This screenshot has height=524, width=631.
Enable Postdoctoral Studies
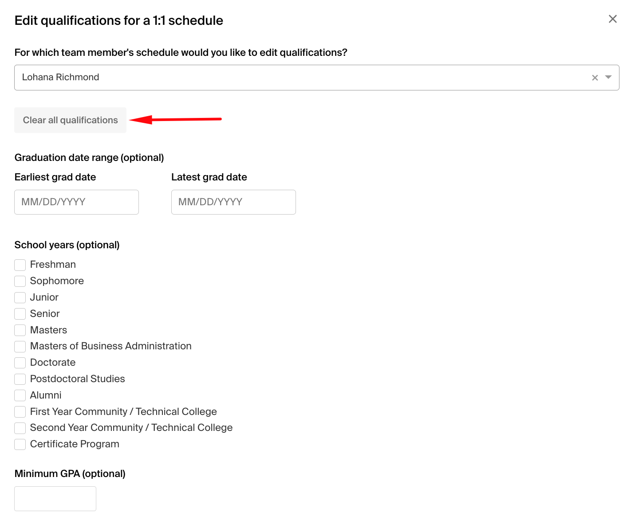(20, 379)
